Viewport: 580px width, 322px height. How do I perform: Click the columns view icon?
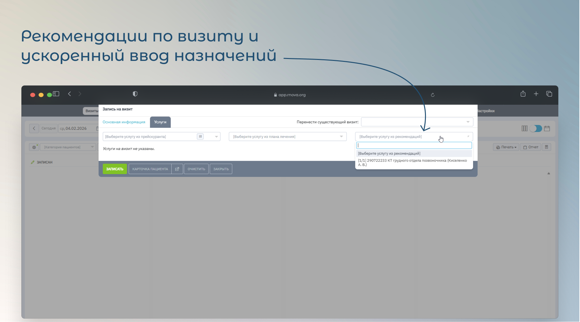click(524, 128)
